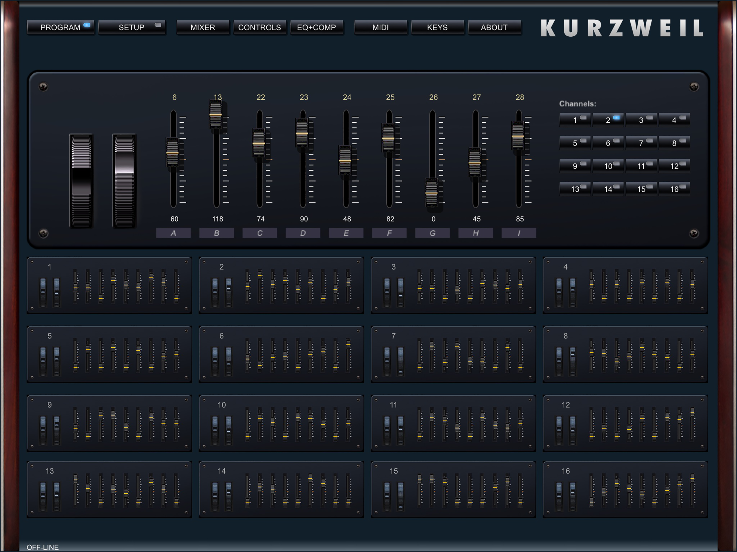Click the slider D label
Screen dimensions: 737x552
pyautogui.click(x=303, y=233)
